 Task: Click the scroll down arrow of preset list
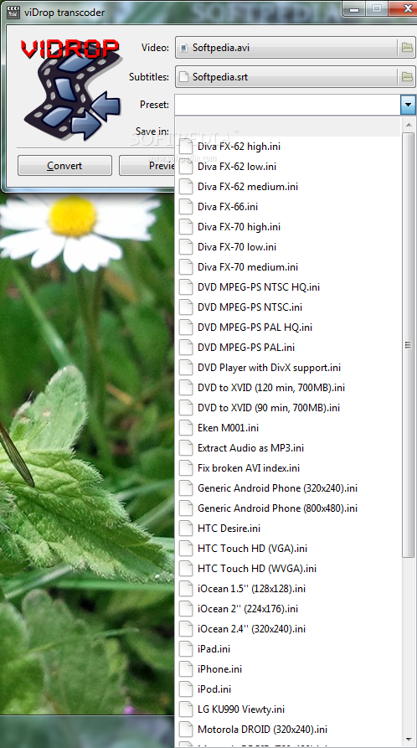(x=408, y=740)
